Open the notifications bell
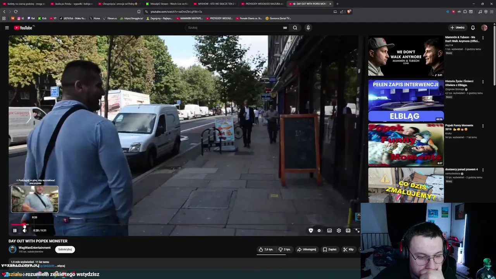 473,28
